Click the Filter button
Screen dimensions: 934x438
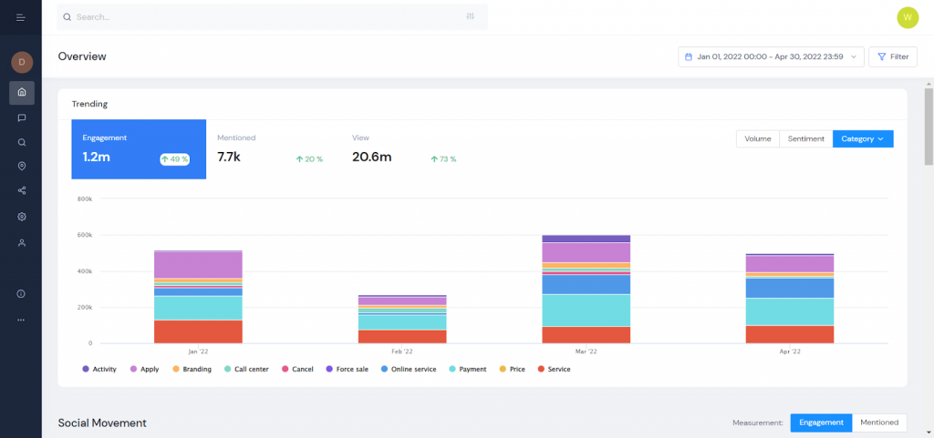pos(893,56)
